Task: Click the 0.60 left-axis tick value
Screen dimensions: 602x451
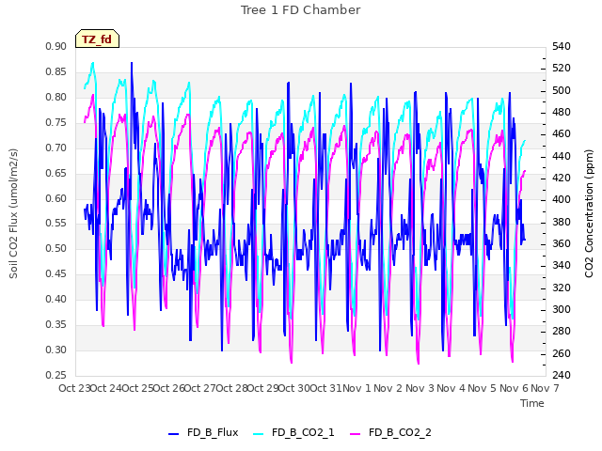Action: [56, 198]
